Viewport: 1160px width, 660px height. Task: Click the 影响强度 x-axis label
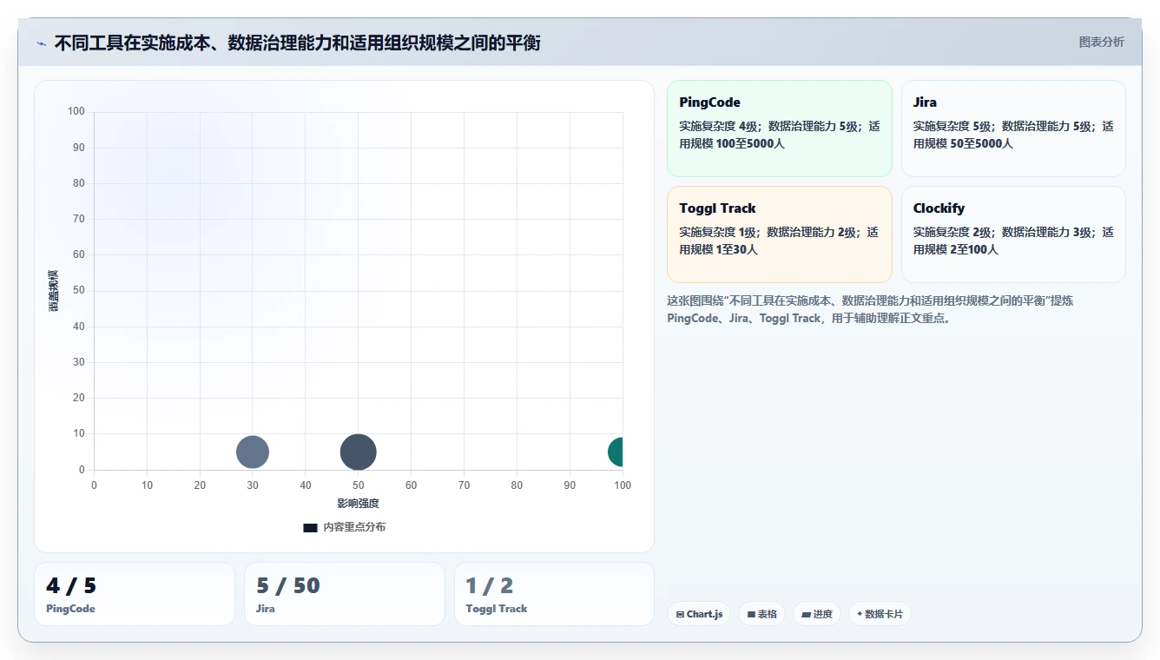pyautogui.click(x=359, y=503)
